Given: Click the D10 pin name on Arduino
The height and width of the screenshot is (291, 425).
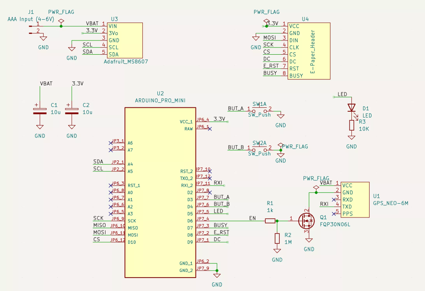Looking at the screenshot, I should pyautogui.click(x=132, y=242).
